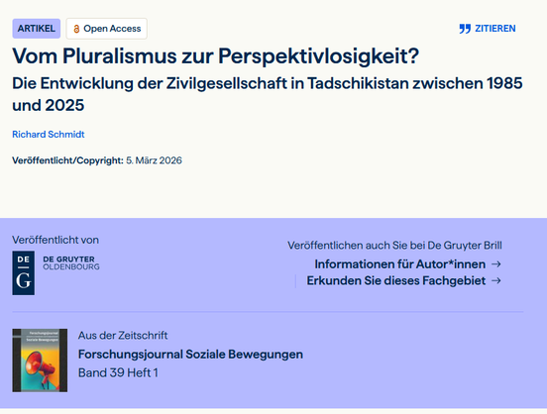547x414 pixels.
Task: Open Band 39 Heft 1 issue
Action: pyautogui.click(x=118, y=372)
